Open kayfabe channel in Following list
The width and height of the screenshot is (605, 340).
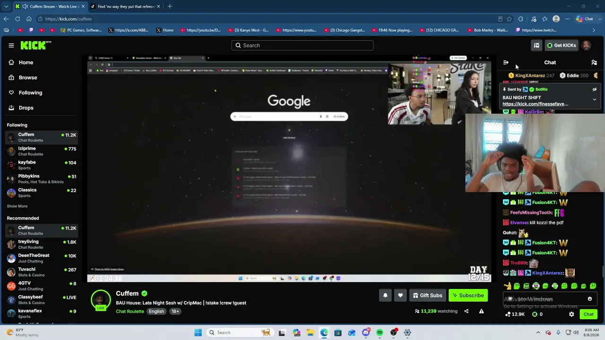click(42, 165)
